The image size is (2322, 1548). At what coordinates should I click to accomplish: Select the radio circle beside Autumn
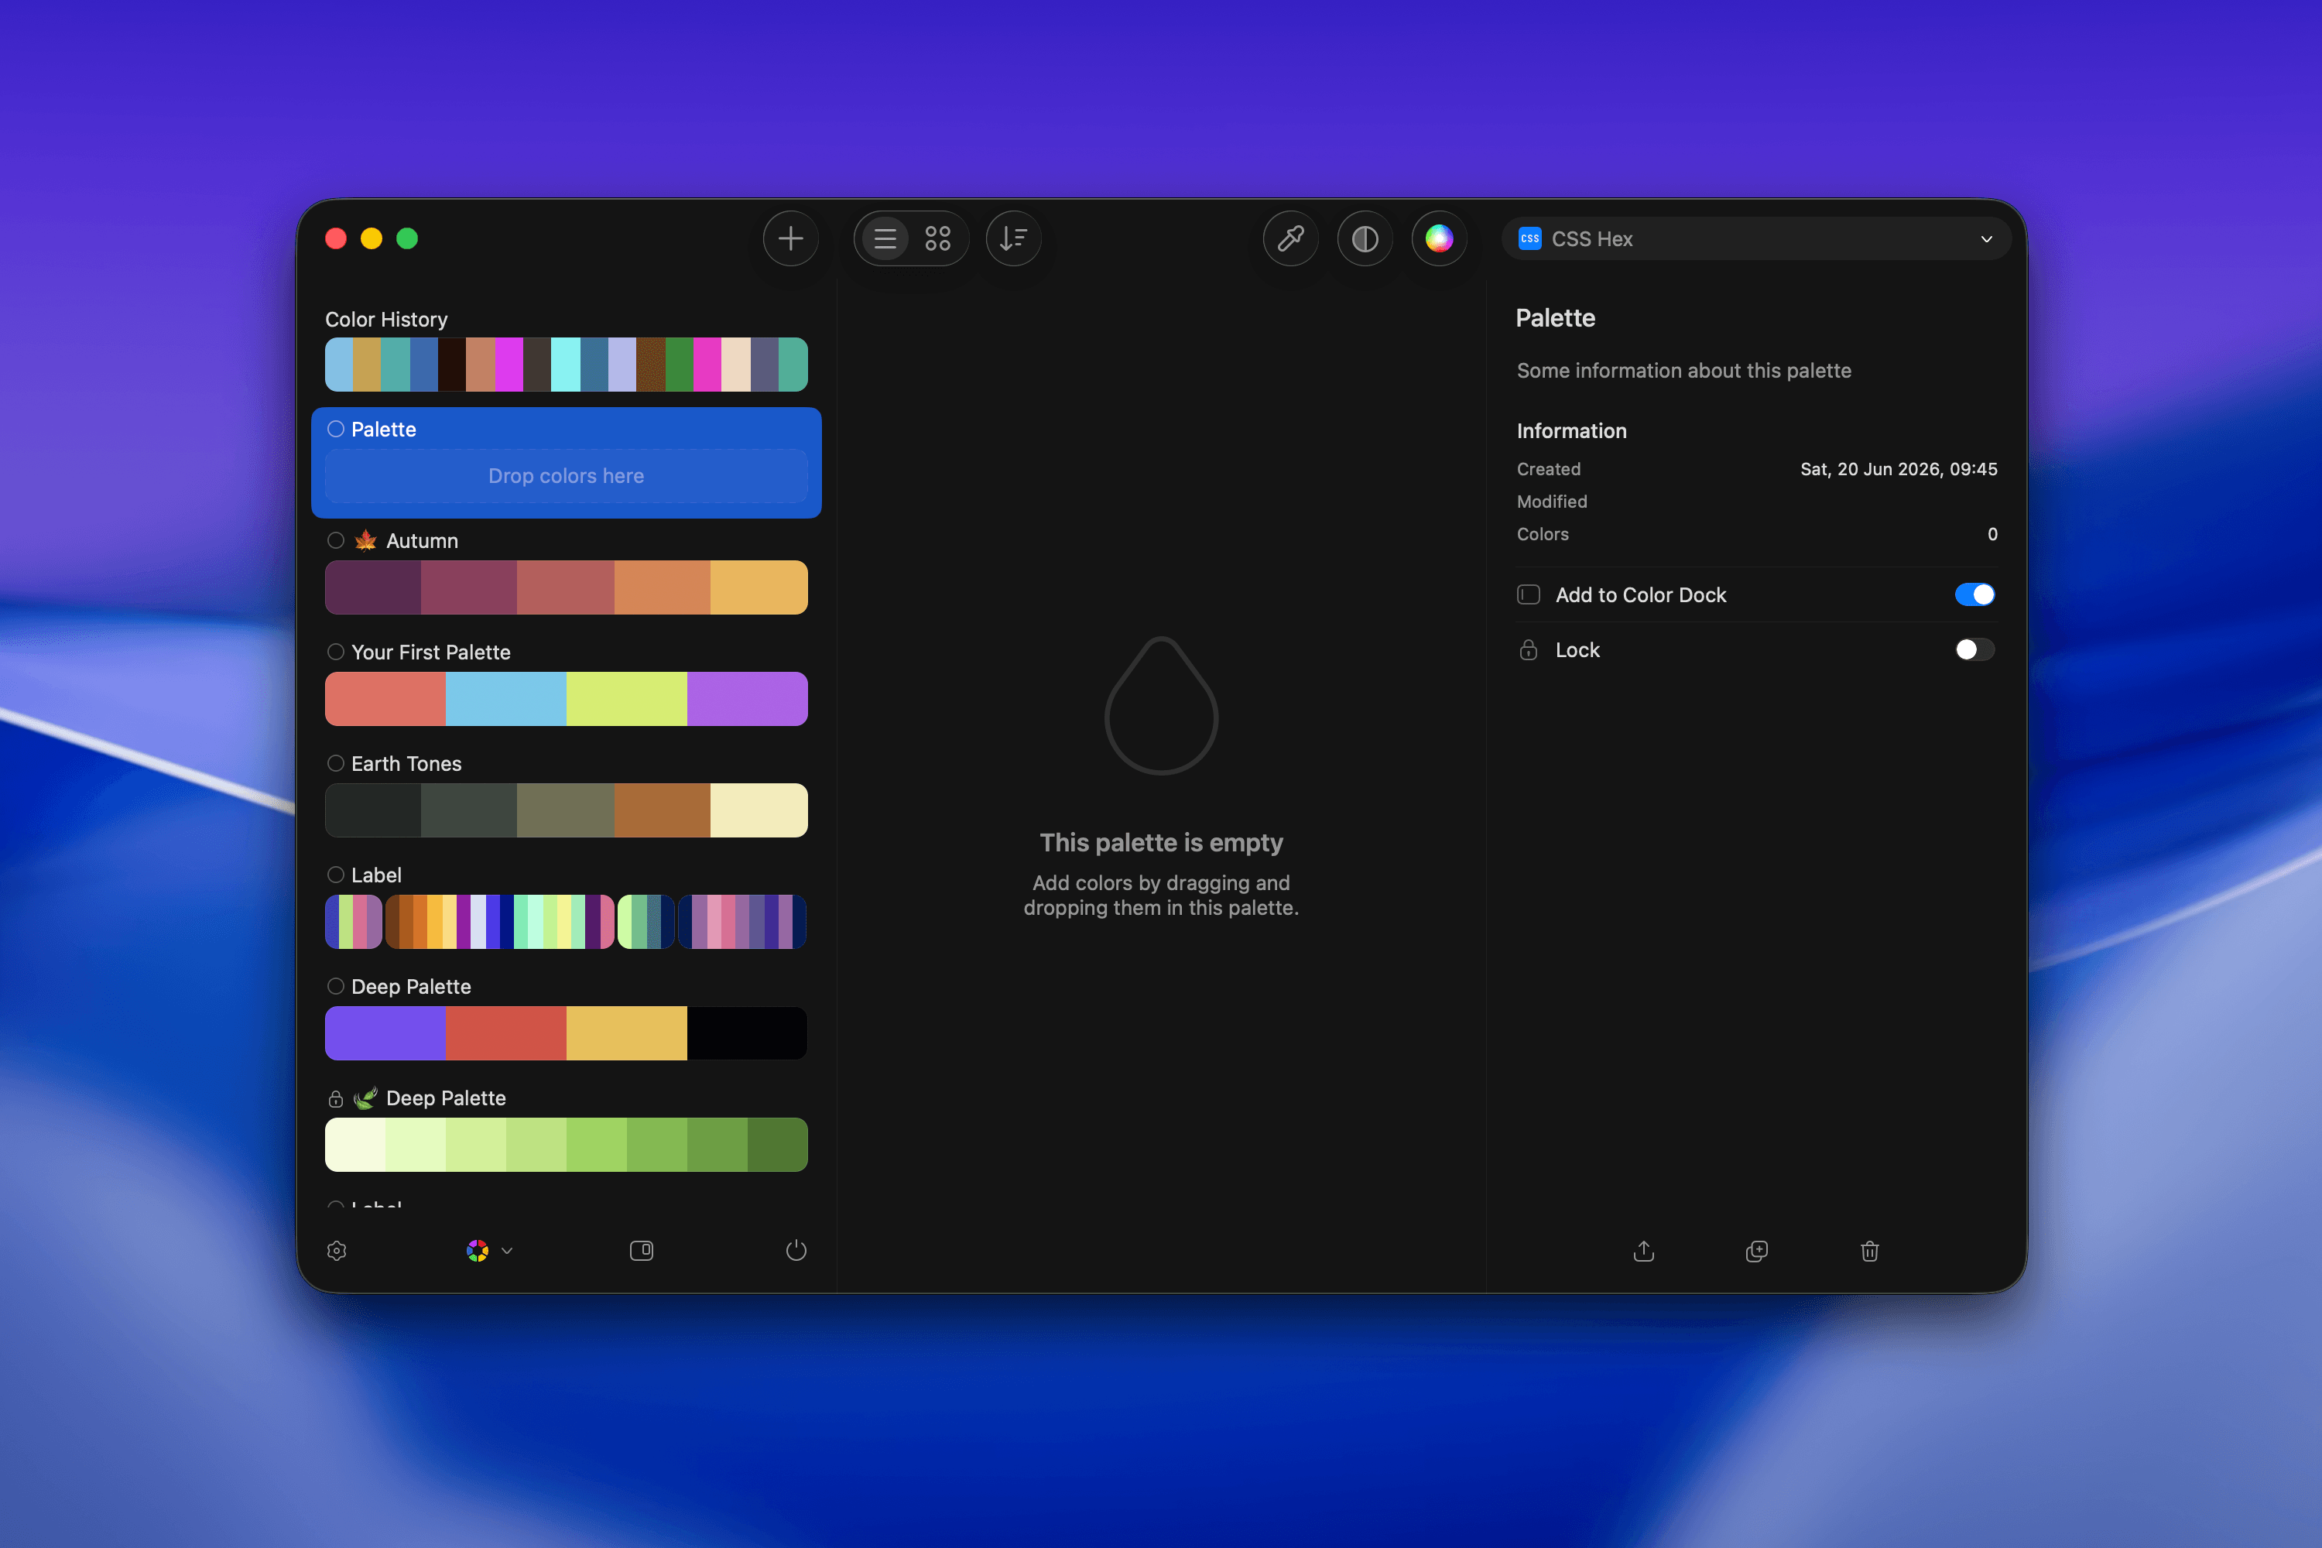coord(336,540)
